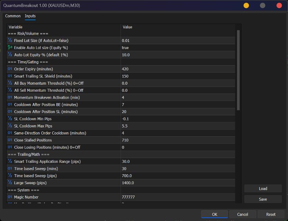The height and width of the screenshot is (221, 288).
Task: Close the dialog with the red button
Action: coord(279,6)
